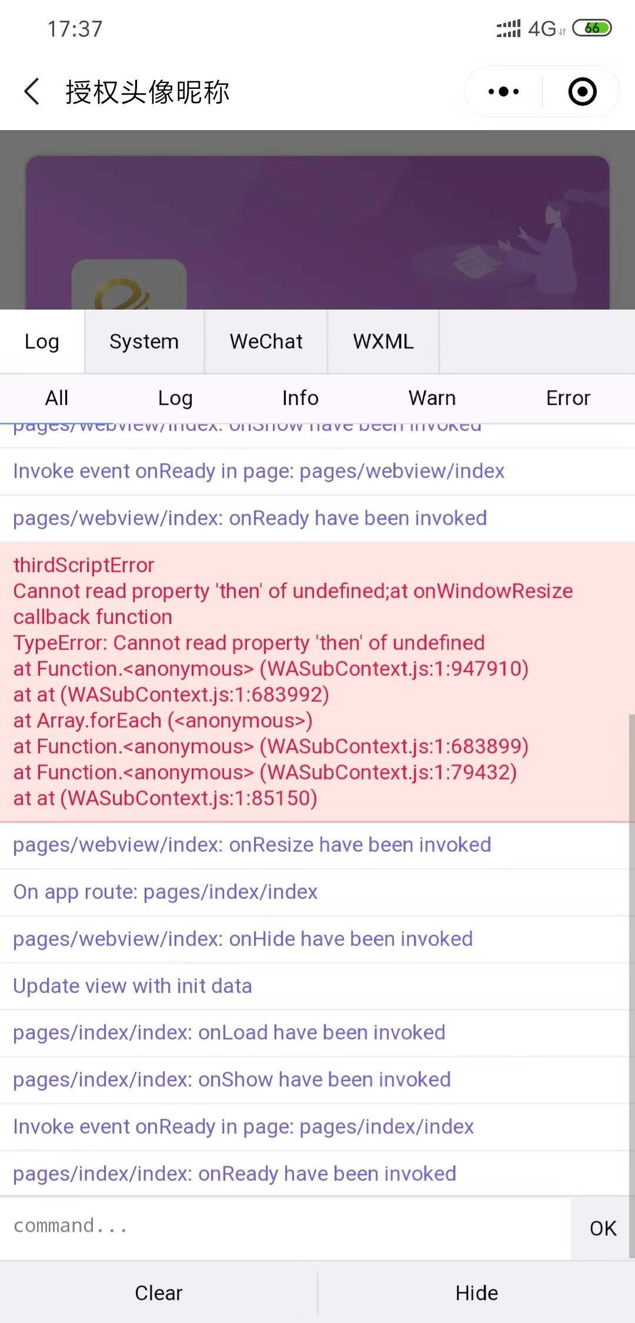
Task: Filter logs by Warn level
Action: (x=432, y=398)
